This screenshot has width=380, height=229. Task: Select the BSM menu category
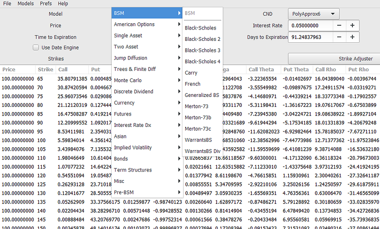coord(147,13)
